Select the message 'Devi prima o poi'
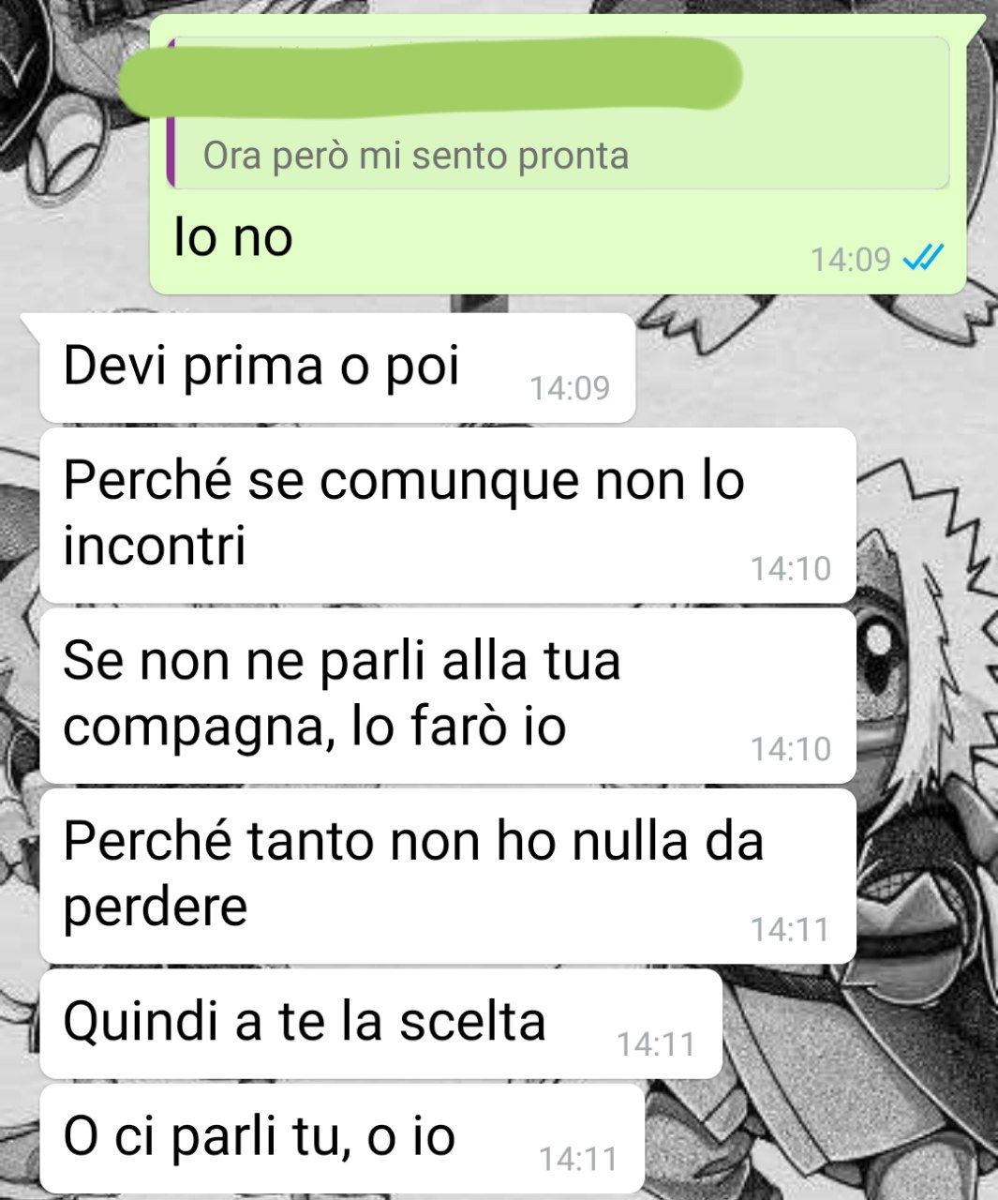Viewport: 998px width, 1200px height. pyautogui.click(x=337, y=367)
